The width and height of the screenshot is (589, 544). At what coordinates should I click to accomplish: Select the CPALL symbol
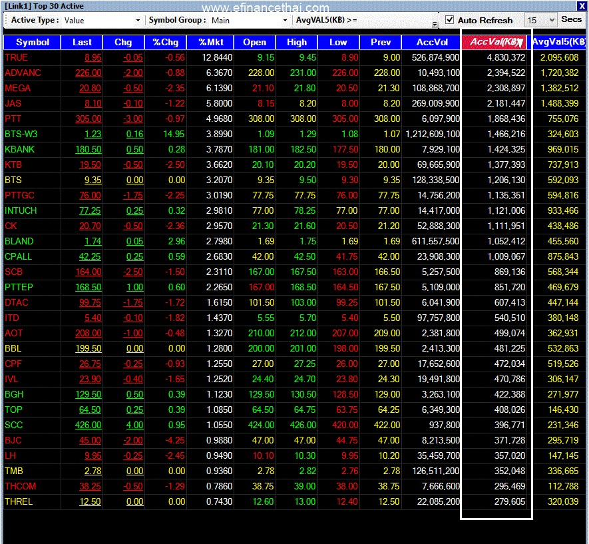tap(19, 256)
